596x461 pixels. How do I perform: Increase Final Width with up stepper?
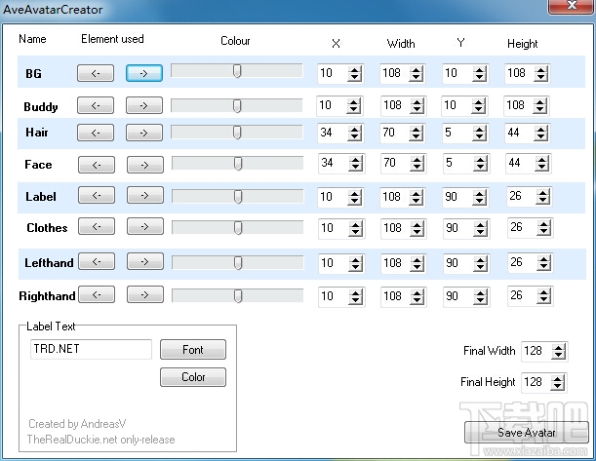point(558,348)
